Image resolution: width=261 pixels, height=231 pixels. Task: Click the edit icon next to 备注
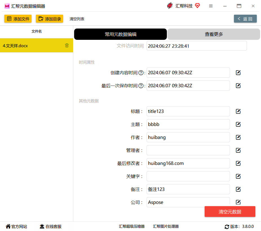coord(238,189)
